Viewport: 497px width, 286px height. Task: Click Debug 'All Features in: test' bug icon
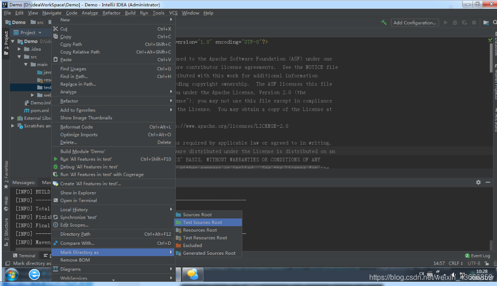[56, 166]
